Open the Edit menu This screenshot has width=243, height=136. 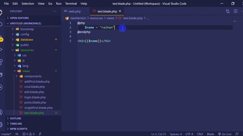tap(15, 3)
